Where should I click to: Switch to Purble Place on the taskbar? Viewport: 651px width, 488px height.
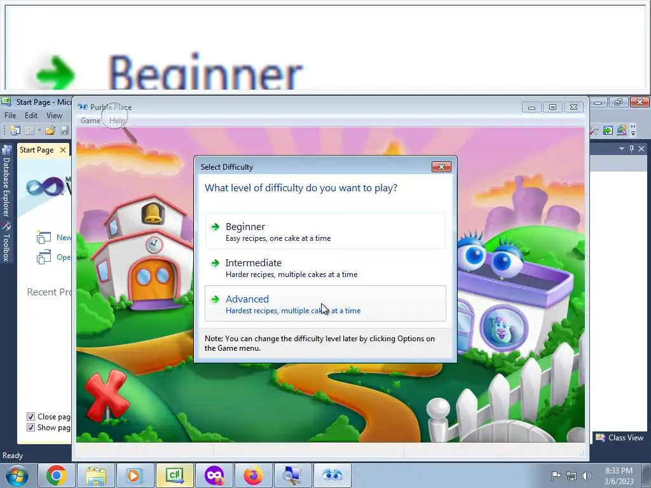(x=332, y=475)
